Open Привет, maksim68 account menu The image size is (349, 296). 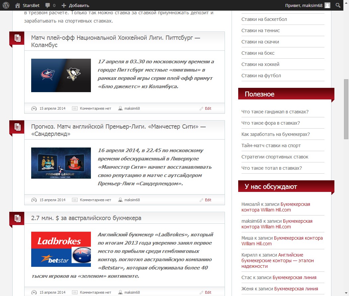tap(304, 5)
